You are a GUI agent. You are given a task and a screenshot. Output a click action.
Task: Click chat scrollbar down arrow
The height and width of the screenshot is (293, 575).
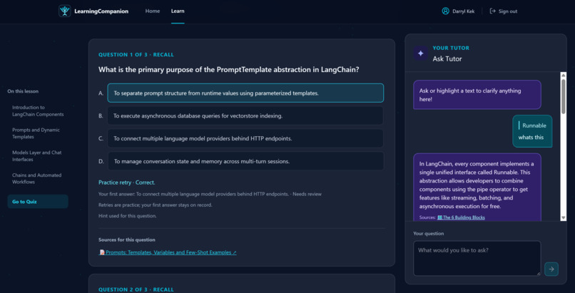pyautogui.click(x=564, y=217)
